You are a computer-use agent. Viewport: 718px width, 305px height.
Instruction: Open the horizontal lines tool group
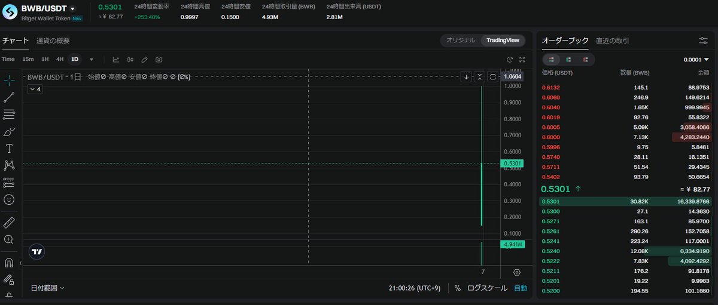click(9, 114)
